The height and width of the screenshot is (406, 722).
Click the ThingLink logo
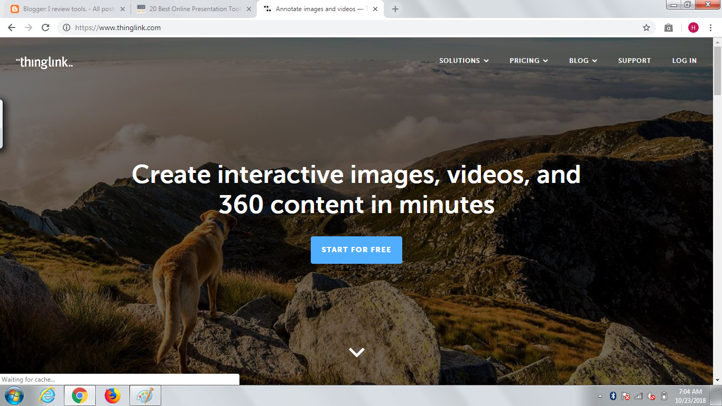point(45,61)
